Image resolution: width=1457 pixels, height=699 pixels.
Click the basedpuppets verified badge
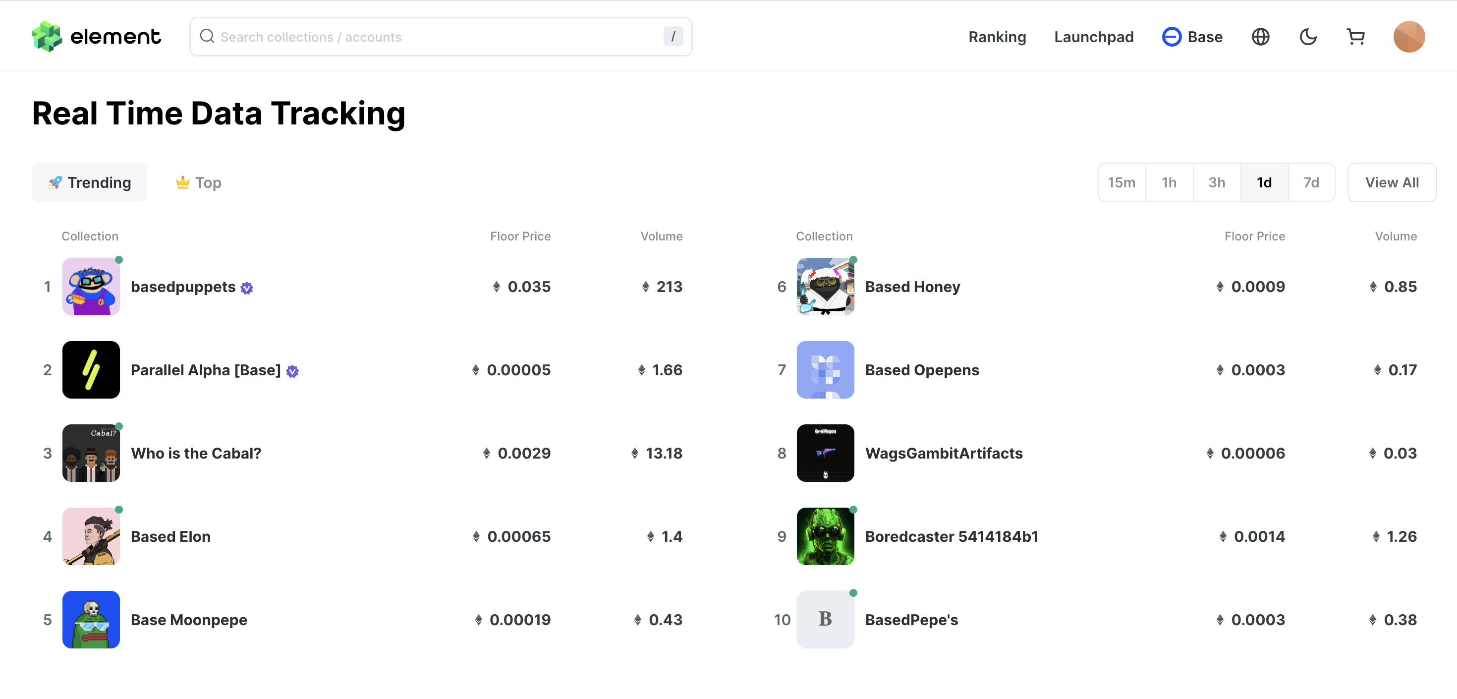click(247, 288)
